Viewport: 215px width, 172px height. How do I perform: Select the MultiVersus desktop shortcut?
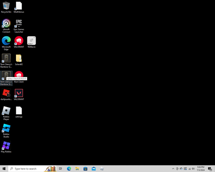(x=19, y=7)
